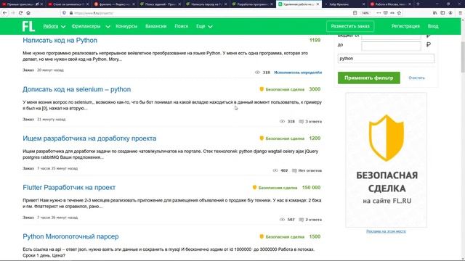Click replies icon next to '3 ответа'
The image size is (465, 261).
[301, 121]
